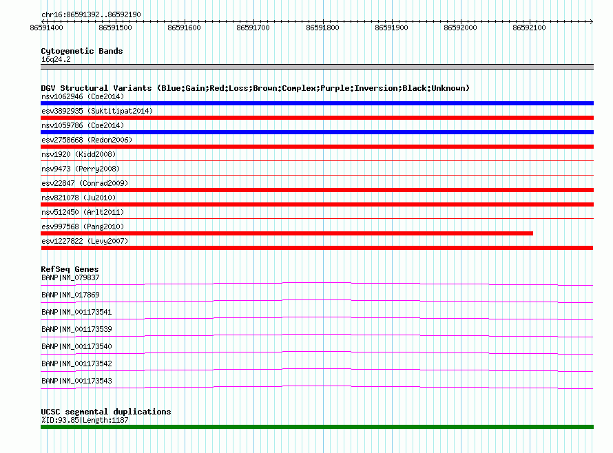Select nsv821078 (Ju2010) variant label
613x453 pixels.
tap(79, 198)
